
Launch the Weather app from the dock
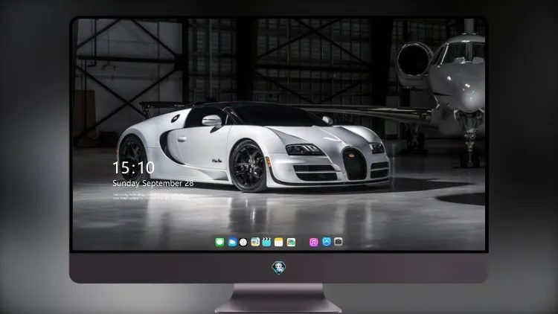(232, 242)
